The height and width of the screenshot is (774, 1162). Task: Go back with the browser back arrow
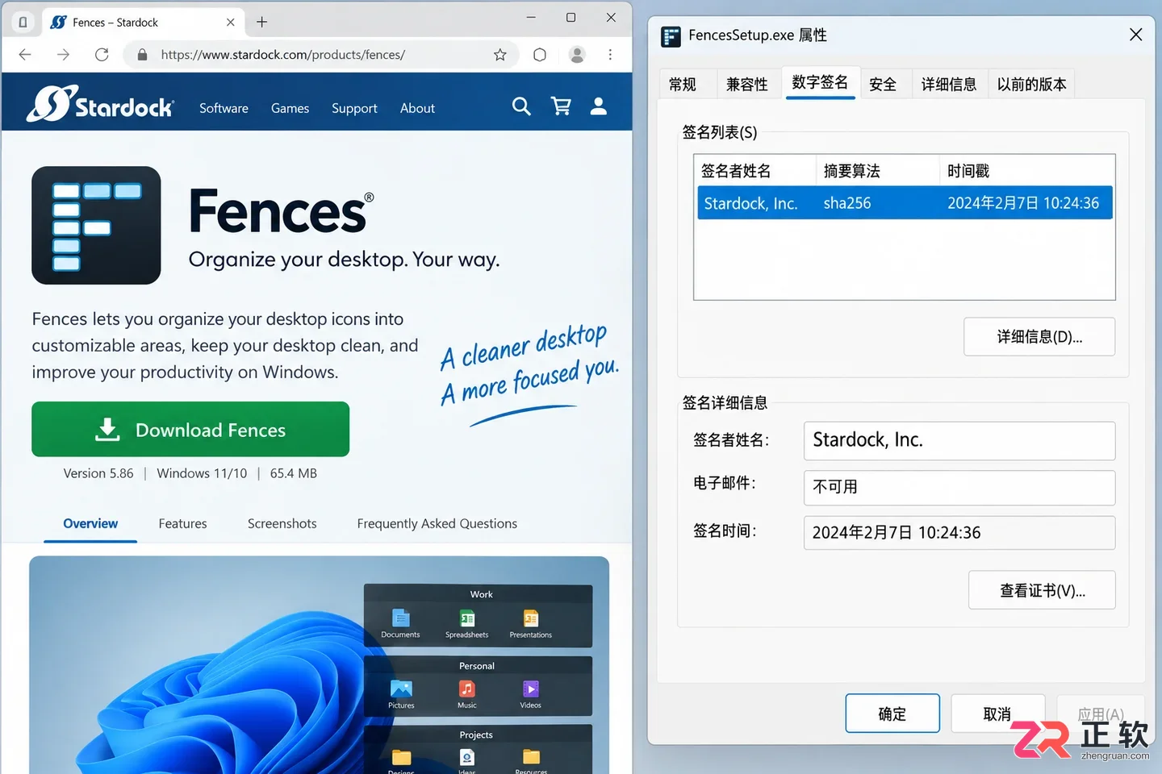pos(25,55)
